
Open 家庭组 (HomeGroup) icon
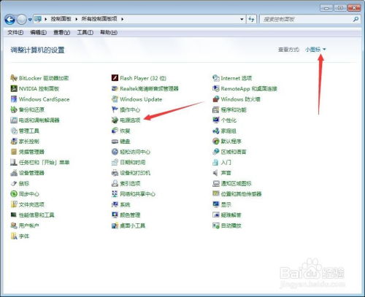click(216, 131)
